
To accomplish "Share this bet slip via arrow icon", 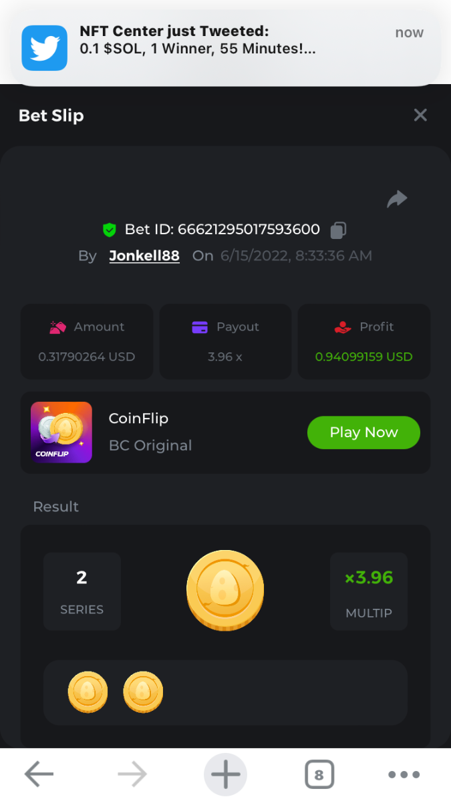I will click(x=397, y=199).
